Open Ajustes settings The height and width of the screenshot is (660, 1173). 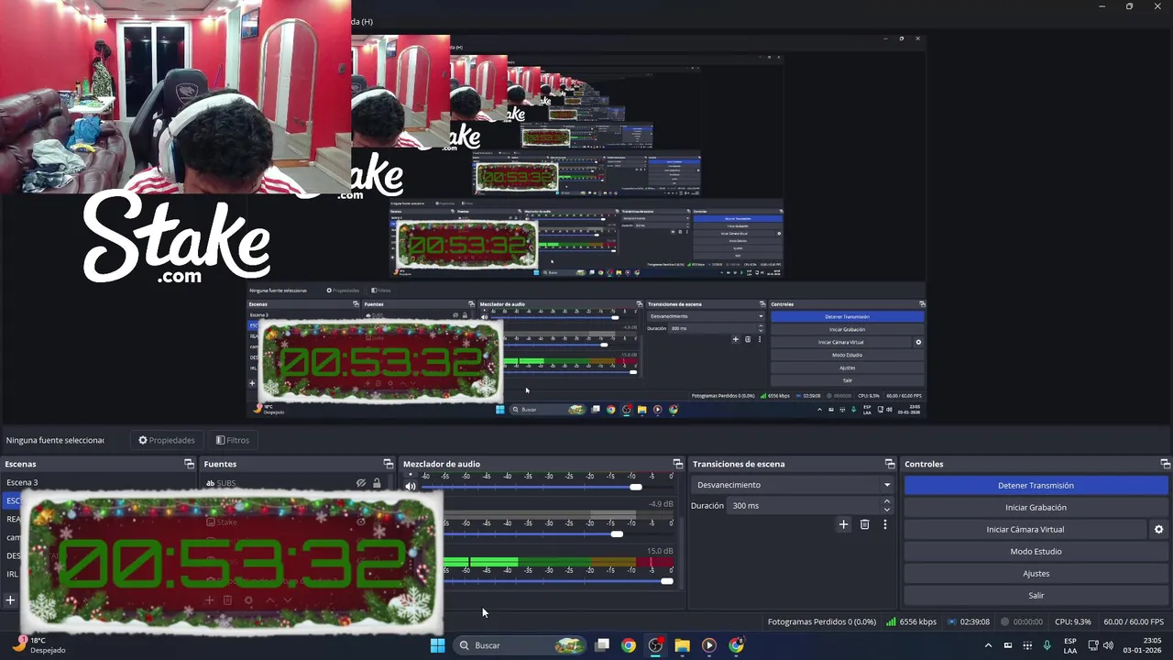click(1036, 573)
